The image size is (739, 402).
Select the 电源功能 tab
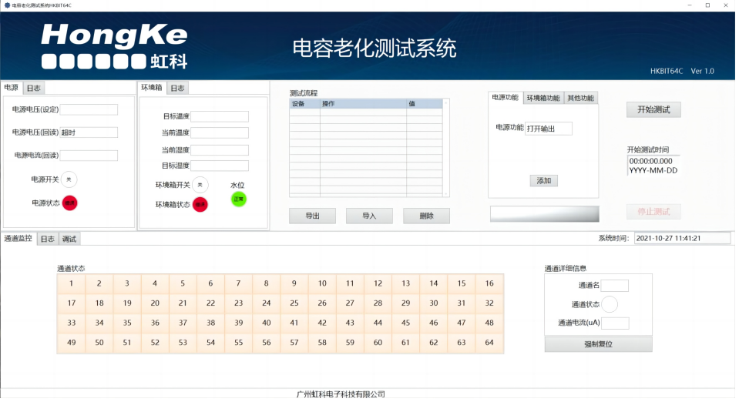(x=506, y=98)
